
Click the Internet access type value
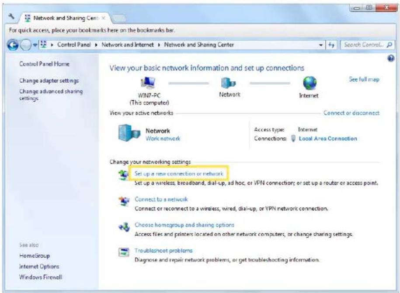point(308,129)
